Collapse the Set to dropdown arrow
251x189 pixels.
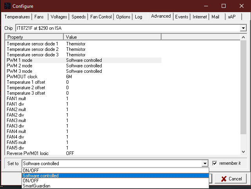pyautogui.click(x=205, y=164)
